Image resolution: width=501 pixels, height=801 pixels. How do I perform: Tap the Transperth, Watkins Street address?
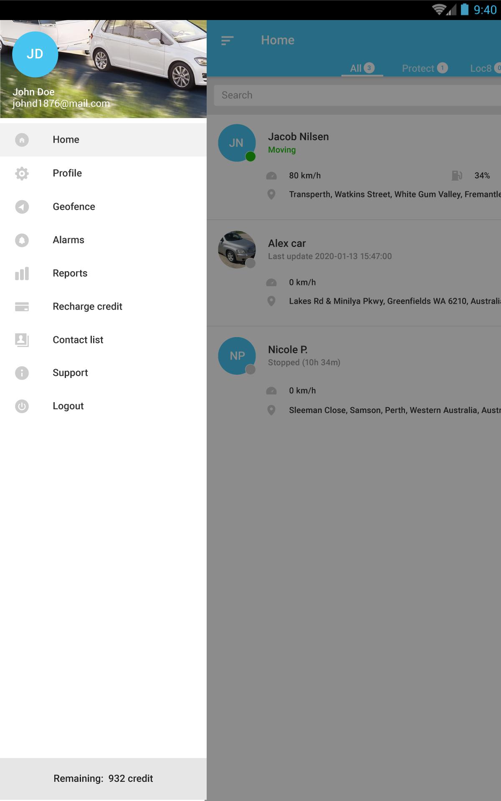coord(395,194)
